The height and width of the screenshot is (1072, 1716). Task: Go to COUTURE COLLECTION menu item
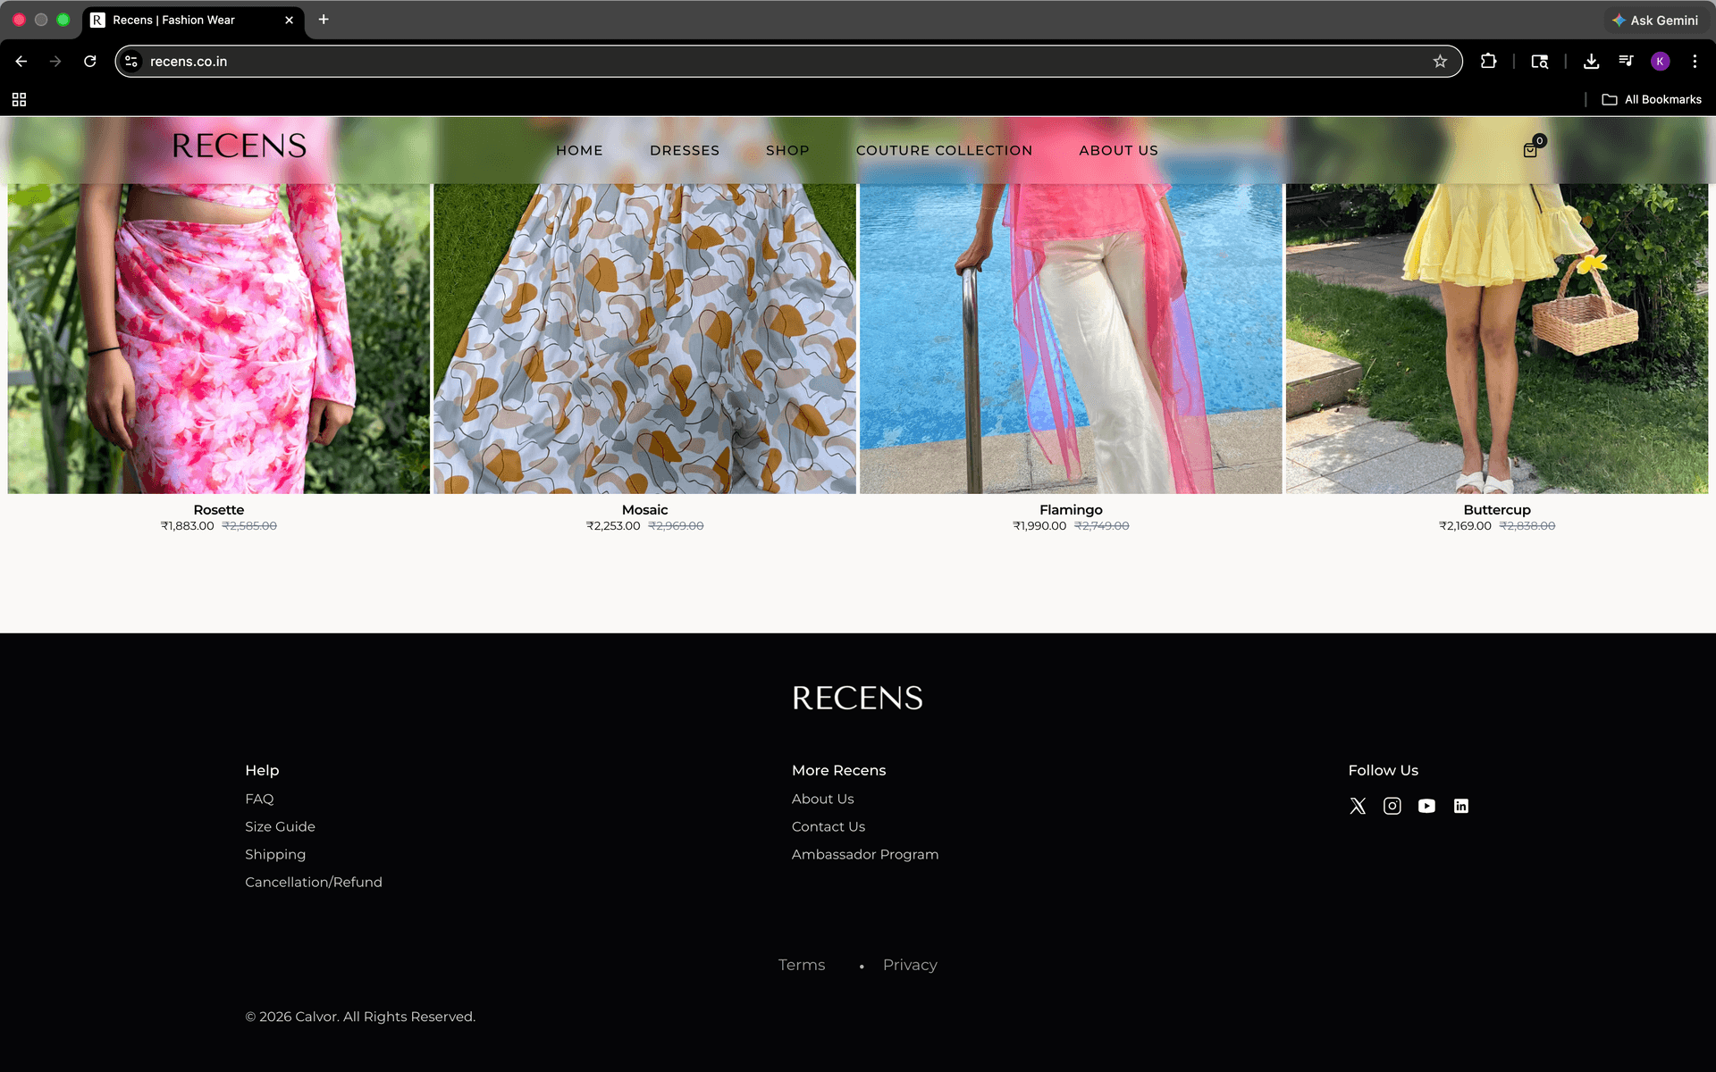click(944, 150)
